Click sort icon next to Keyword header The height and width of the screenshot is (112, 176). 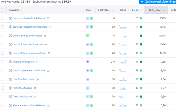pos(21,10)
